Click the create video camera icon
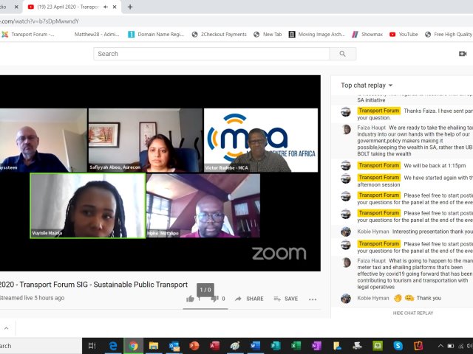This screenshot has width=473, height=354. click(x=463, y=54)
